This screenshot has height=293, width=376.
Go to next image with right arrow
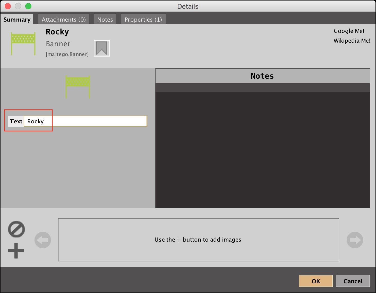tap(355, 240)
